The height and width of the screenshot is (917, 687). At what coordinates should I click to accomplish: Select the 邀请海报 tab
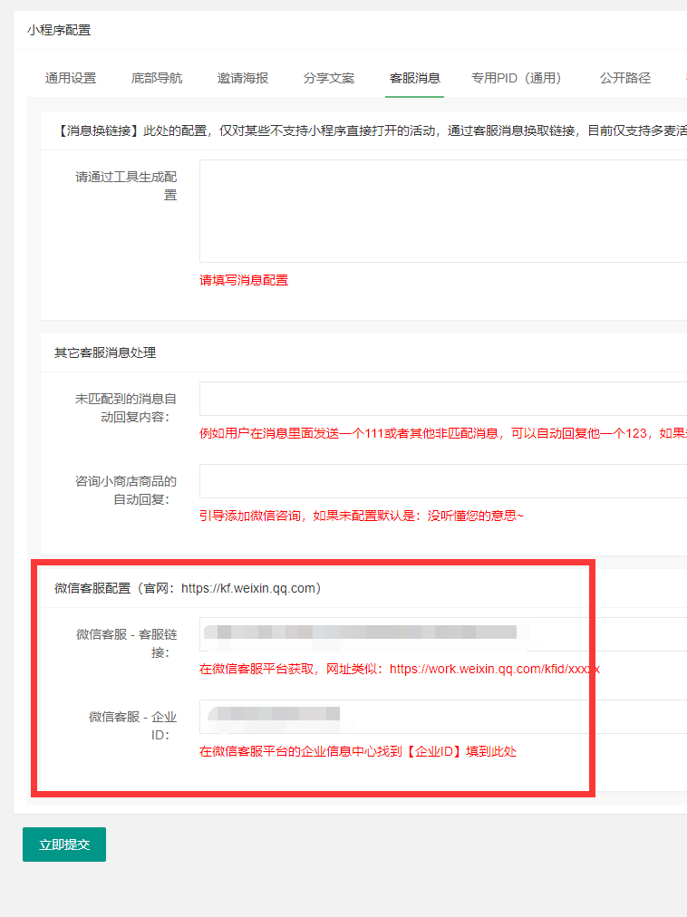(x=243, y=78)
